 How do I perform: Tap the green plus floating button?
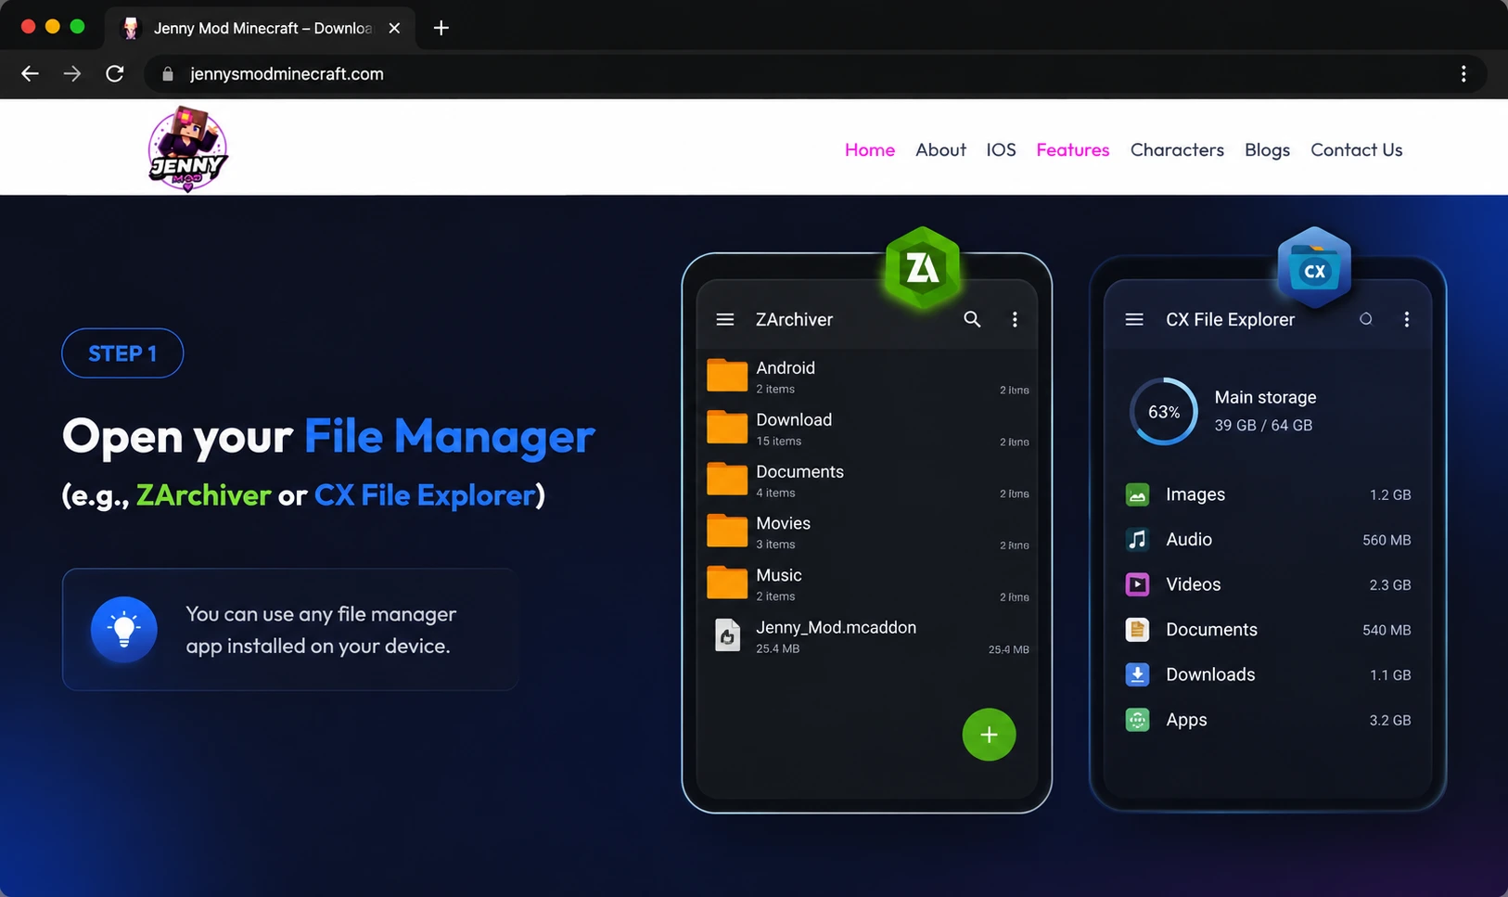[989, 735]
